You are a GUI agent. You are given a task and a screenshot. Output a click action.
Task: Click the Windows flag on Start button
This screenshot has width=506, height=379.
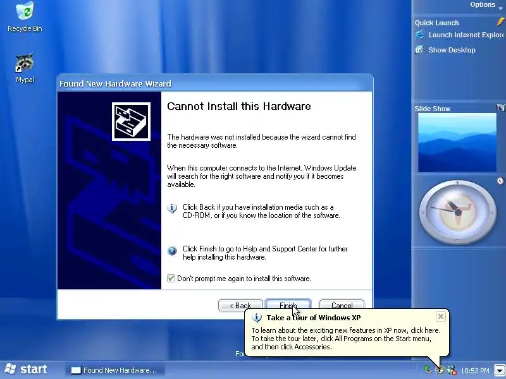(10, 369)
